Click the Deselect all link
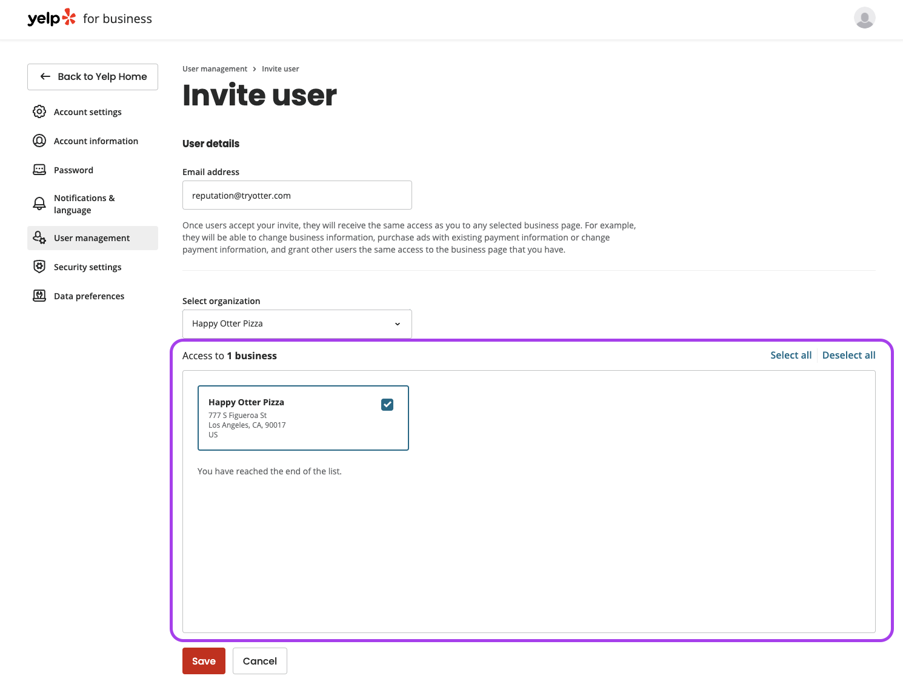The width and height of the screenshot is (903, 690). [x=848, y=355]
